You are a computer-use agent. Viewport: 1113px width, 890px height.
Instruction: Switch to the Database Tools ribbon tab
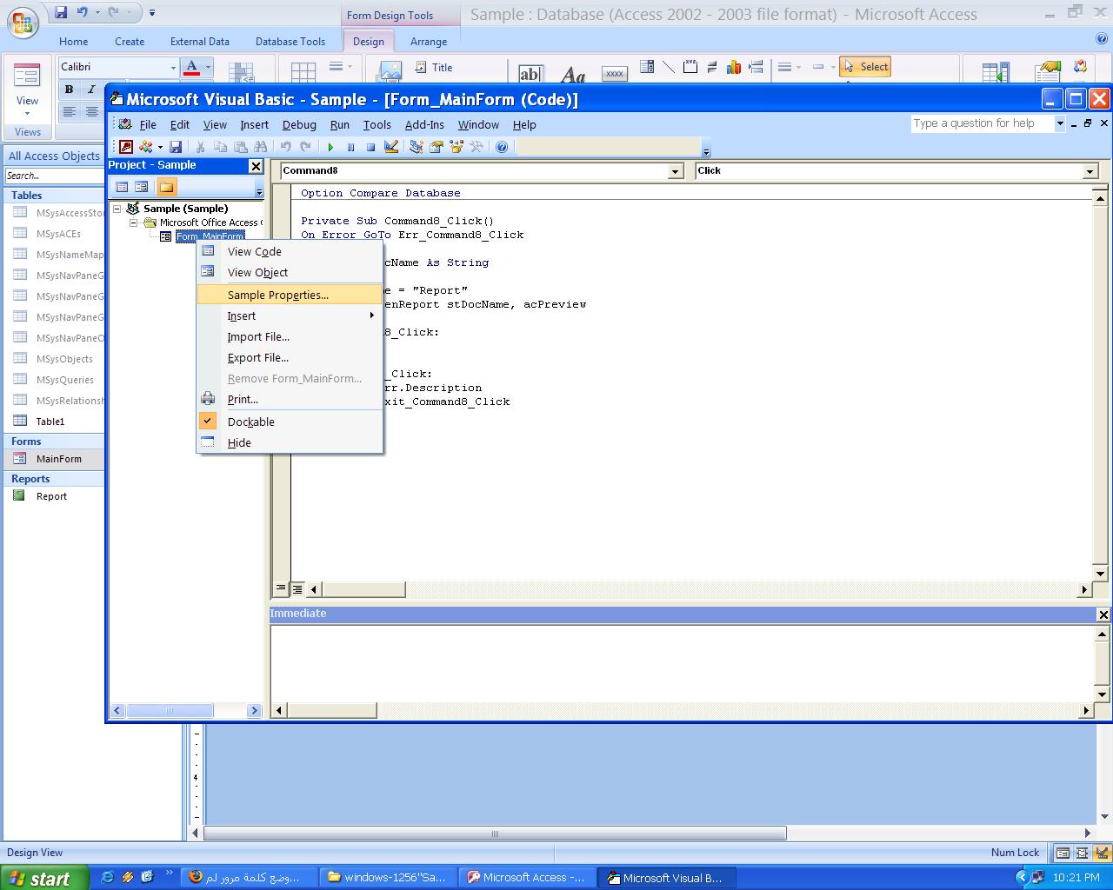[x=290, y=41]
